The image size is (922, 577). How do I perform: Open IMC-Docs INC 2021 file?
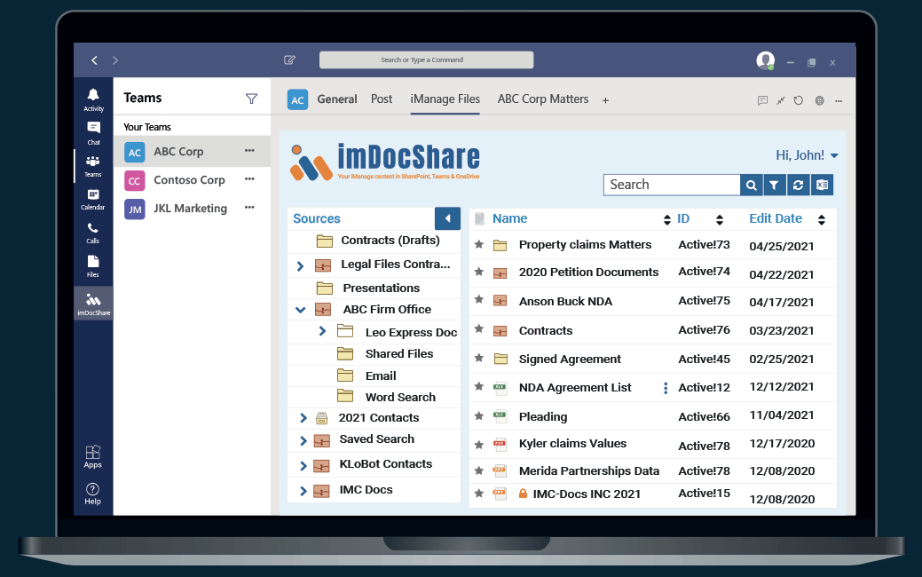(587, 494)
